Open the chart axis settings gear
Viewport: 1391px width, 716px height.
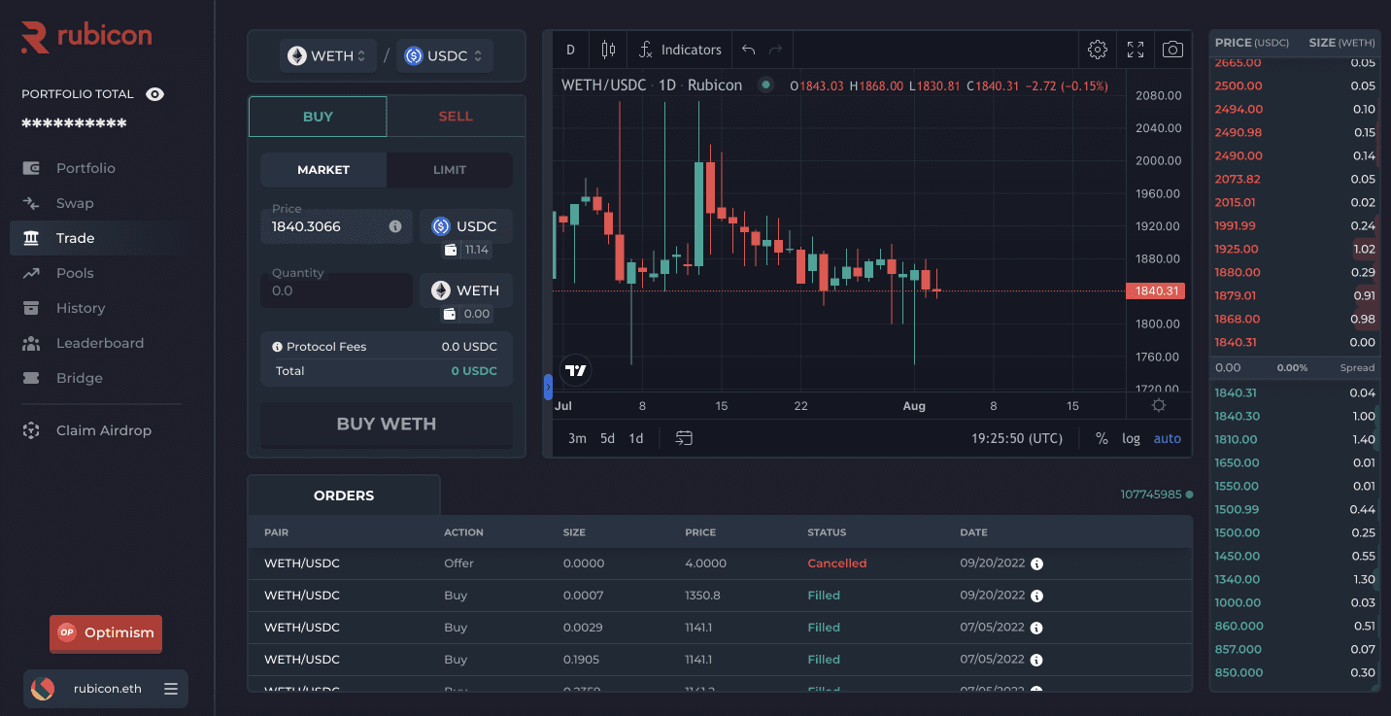click(1158, 405)
